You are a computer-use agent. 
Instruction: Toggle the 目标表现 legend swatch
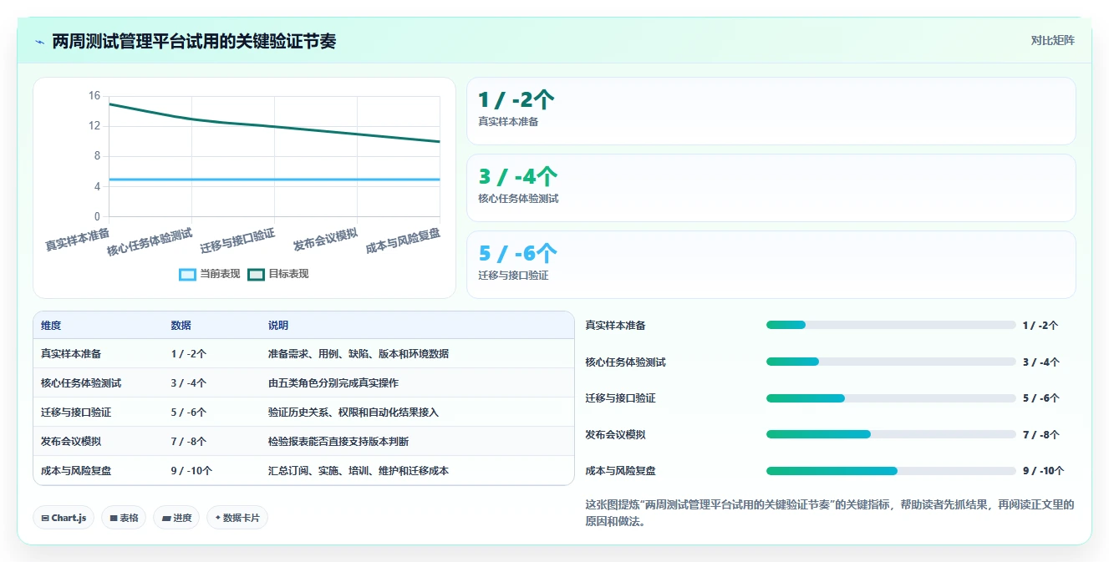point(256,274)
